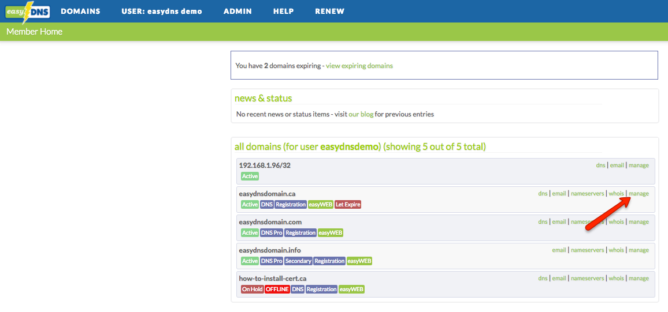
Task: Click the OFFLINE badge on how-to-install-cert.ca
Action: pyautogui.click(x=277, y=289)
